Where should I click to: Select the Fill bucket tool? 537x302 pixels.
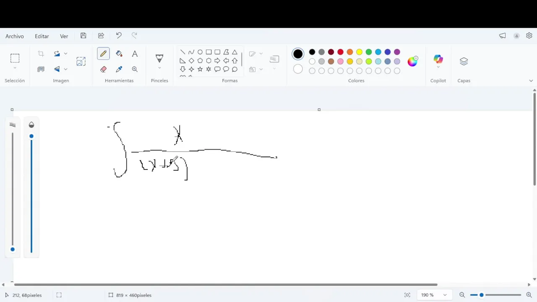(x=119, y=54)
